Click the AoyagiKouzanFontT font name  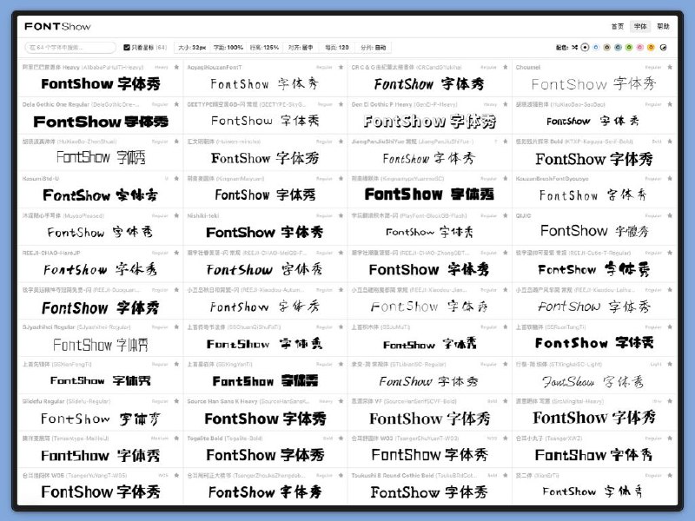point(215,68)
